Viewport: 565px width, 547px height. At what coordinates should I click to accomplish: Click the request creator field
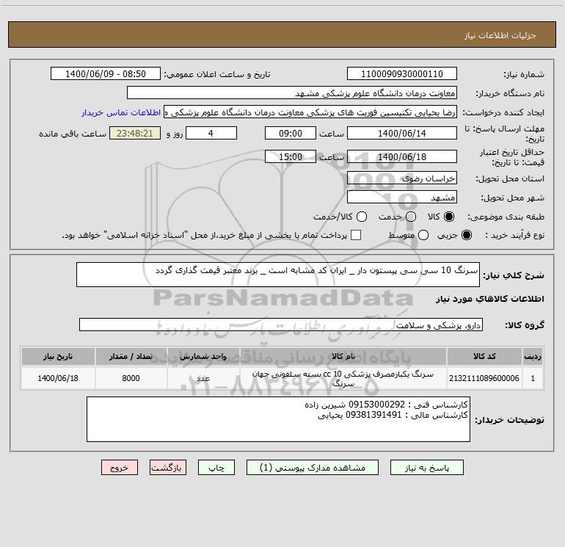[310, 112]
